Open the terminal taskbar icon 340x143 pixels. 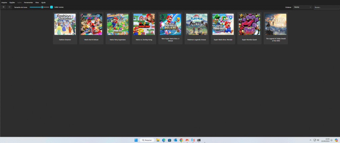(199, 140)
